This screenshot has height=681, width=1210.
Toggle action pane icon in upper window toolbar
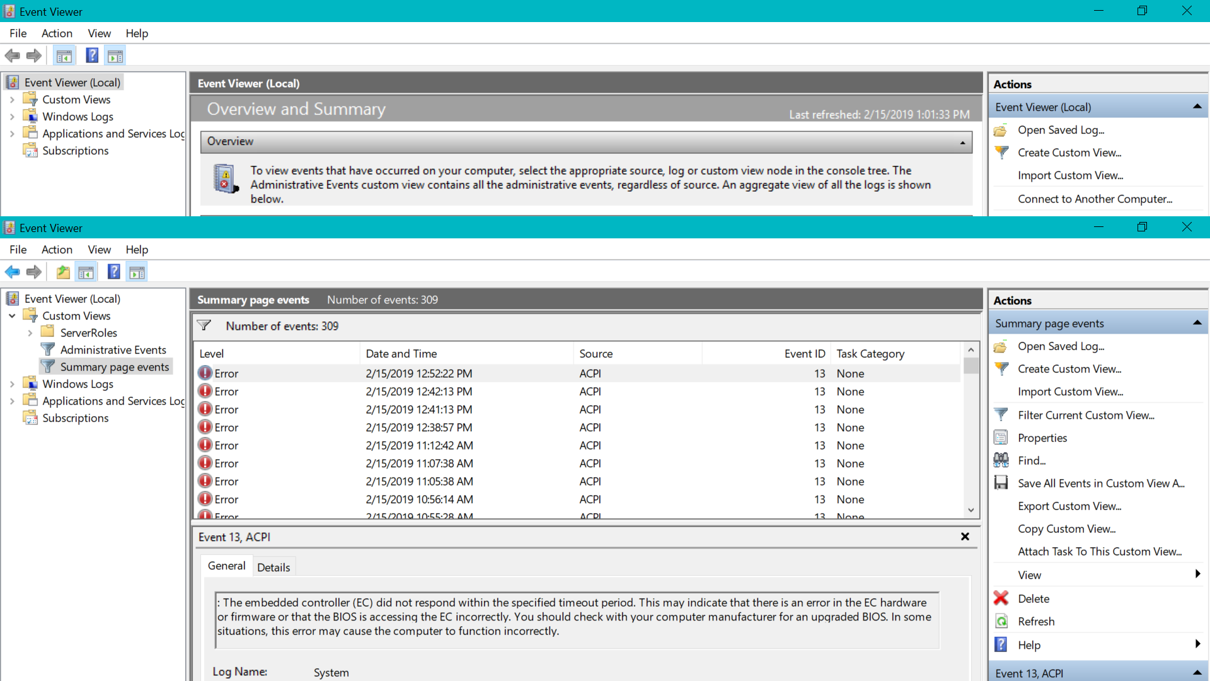click(115, 56)
